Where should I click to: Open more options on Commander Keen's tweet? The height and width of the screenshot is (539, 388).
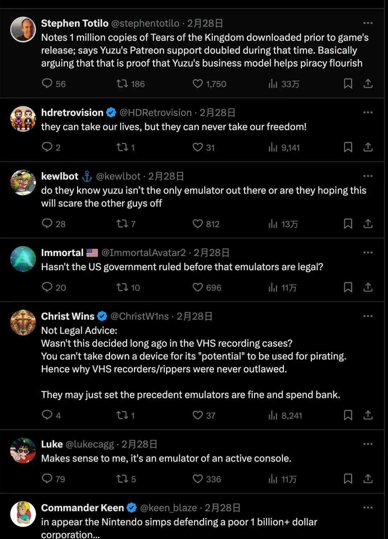[x=368, y=507]
